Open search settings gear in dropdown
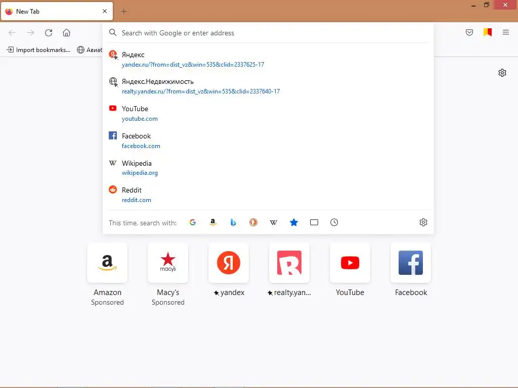Image resolution: width=518 pixels, height=388 pixels. point(423,222)
